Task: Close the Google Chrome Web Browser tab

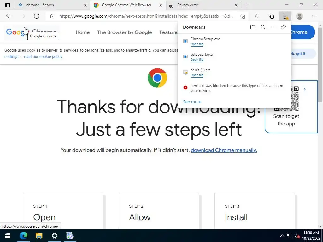Action: [x=161, y=5]
